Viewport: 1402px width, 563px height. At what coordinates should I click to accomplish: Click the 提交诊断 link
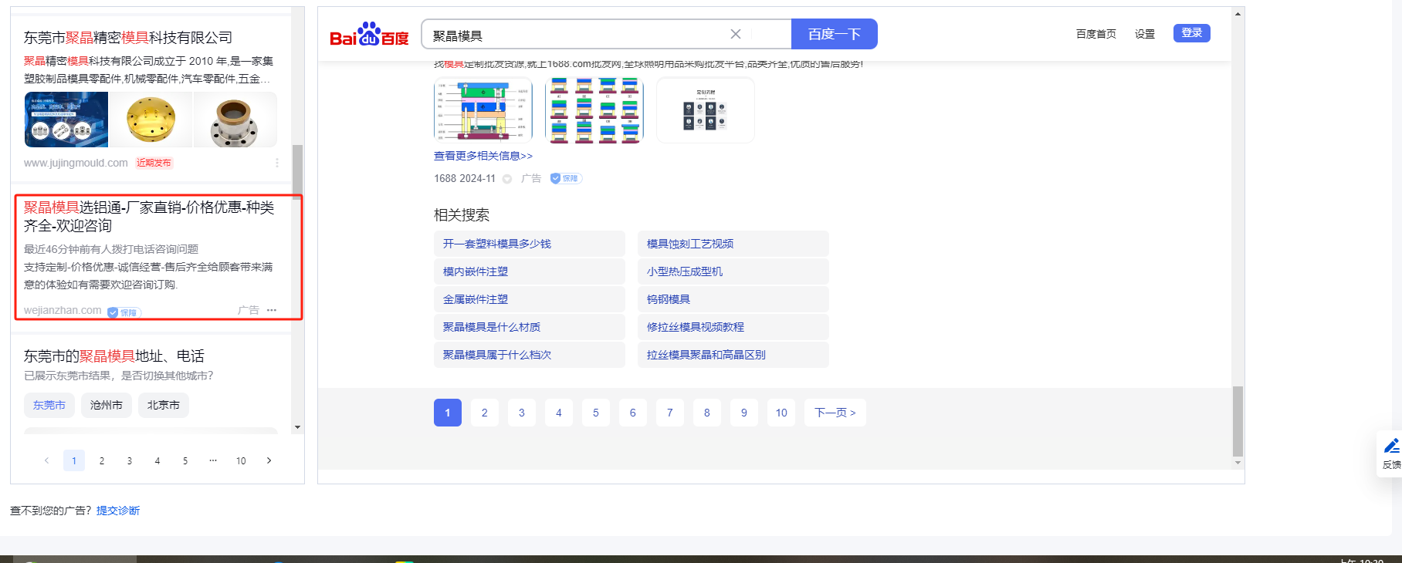118,511
